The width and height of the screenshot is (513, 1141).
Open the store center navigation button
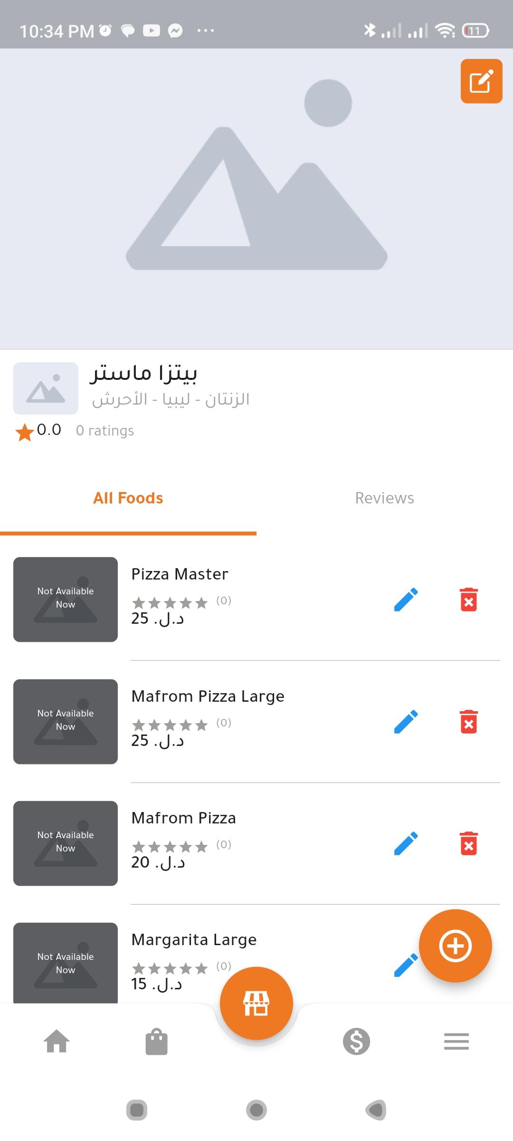point(256,1003)
